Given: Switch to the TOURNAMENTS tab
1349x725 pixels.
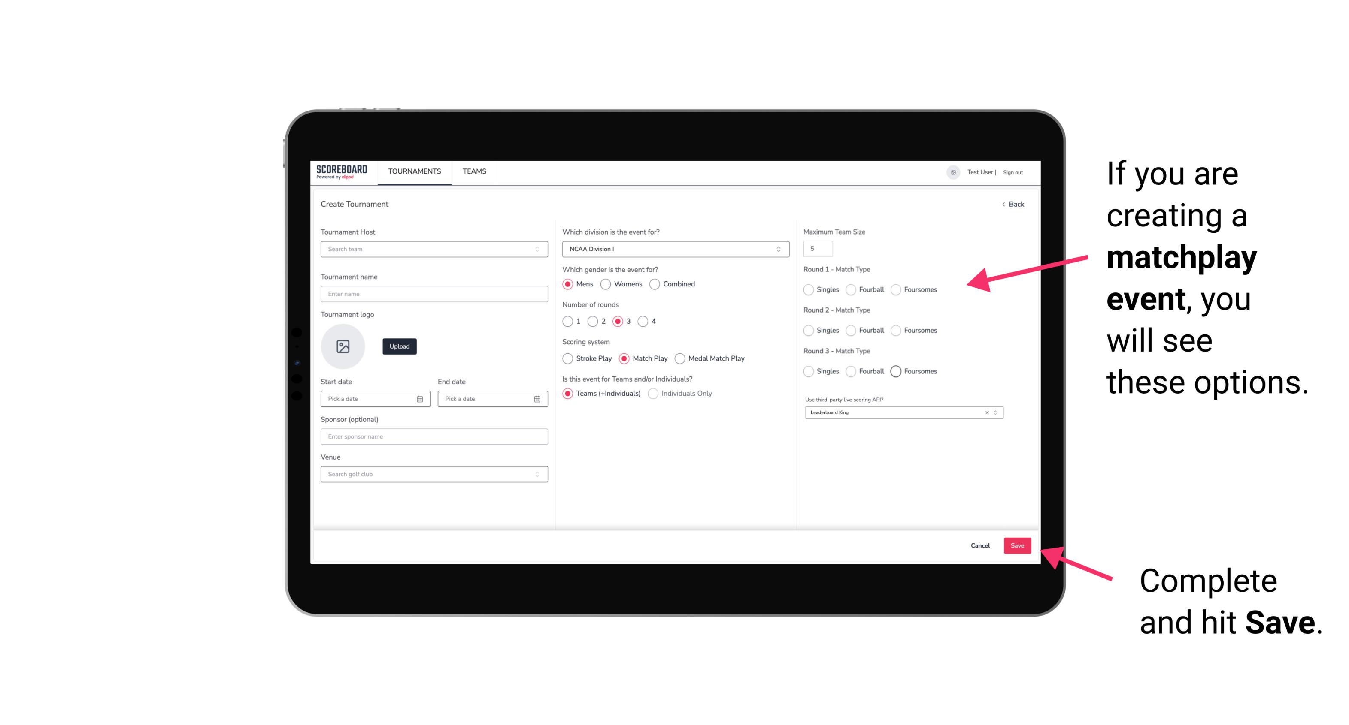Looking at the screenshot, I should [415, 171].
